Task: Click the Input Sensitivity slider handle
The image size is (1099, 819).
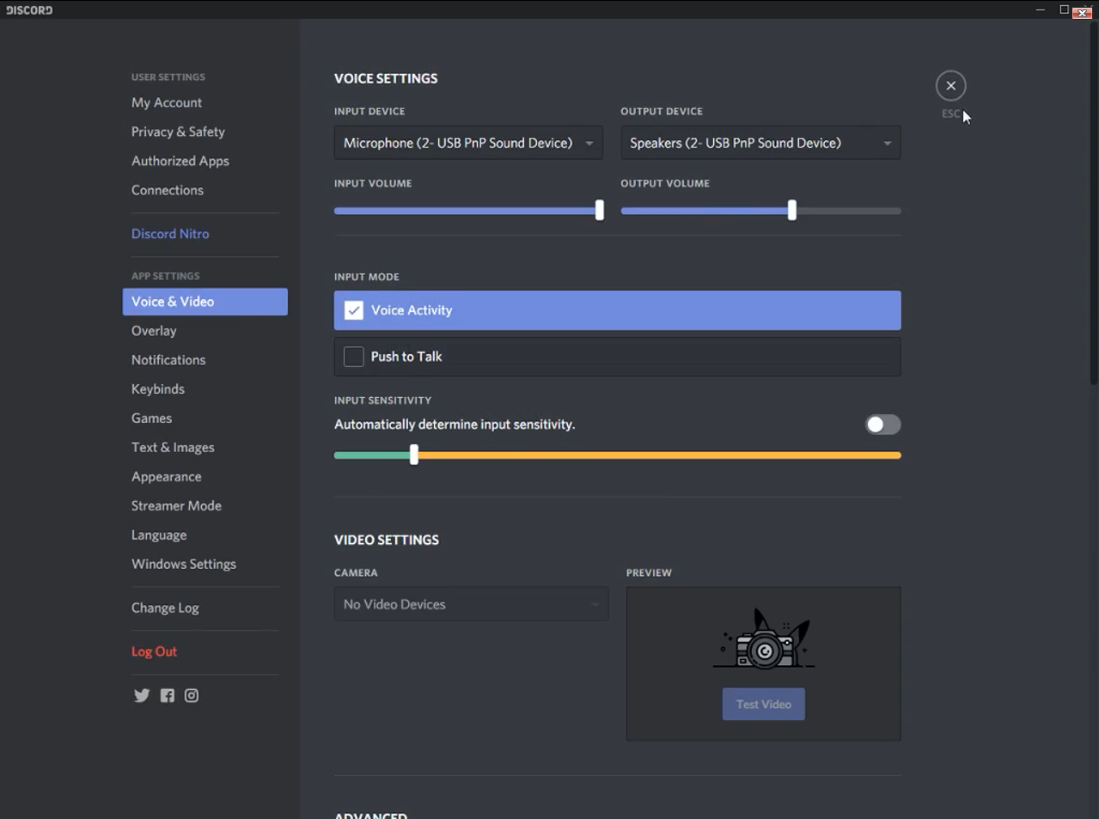Action: click(x=414, y=455)
